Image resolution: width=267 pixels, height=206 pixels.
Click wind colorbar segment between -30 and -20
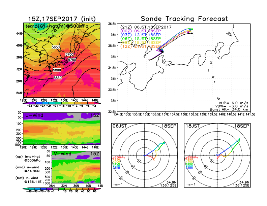tap(38, 188)
